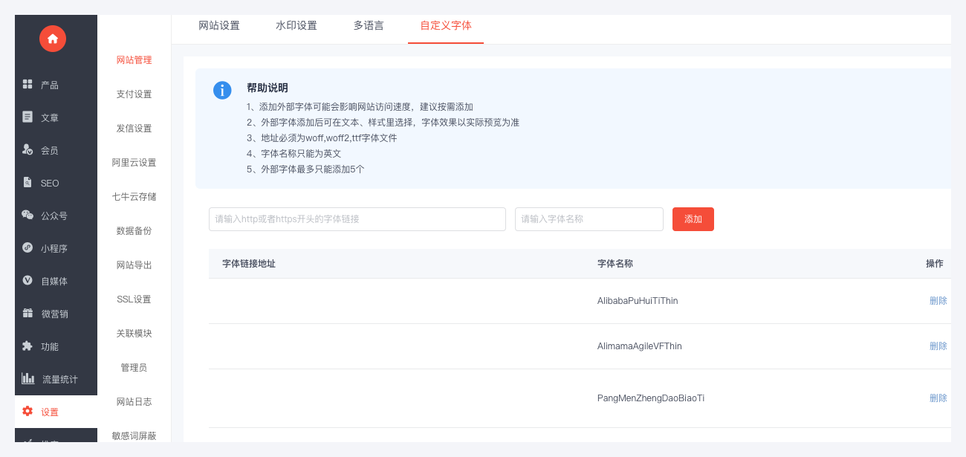Click the PangMenZhengDaoBiaoTi font name

(x=651, y=398)
